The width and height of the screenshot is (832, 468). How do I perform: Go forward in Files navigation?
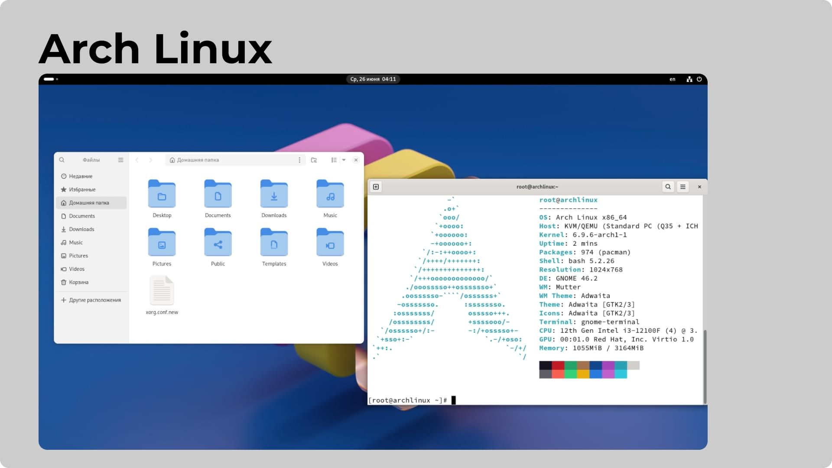151,160
